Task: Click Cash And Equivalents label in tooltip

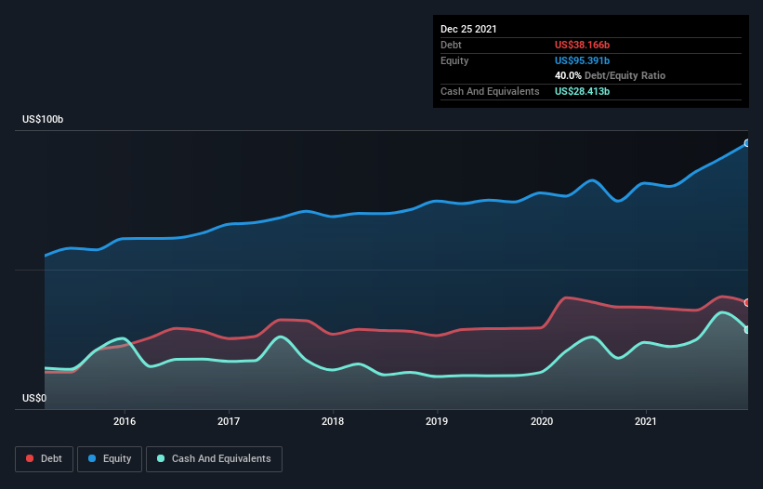Action: [490, 91]
